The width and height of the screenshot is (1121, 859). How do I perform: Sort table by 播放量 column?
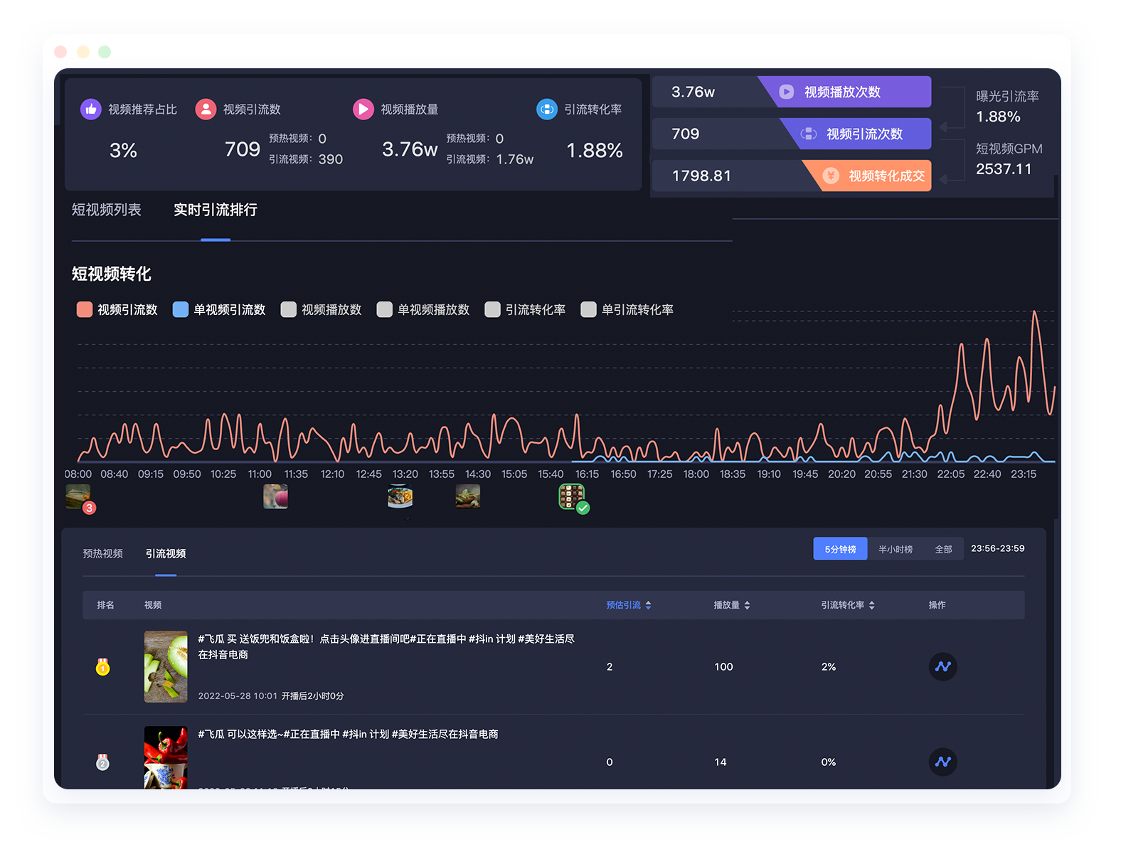732,605
